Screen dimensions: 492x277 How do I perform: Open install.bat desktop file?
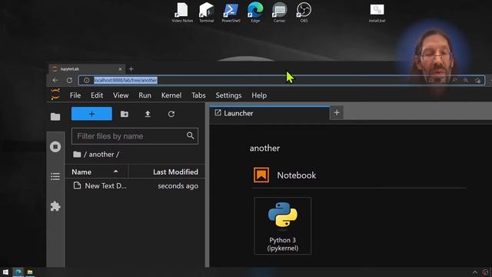point(377,13)
